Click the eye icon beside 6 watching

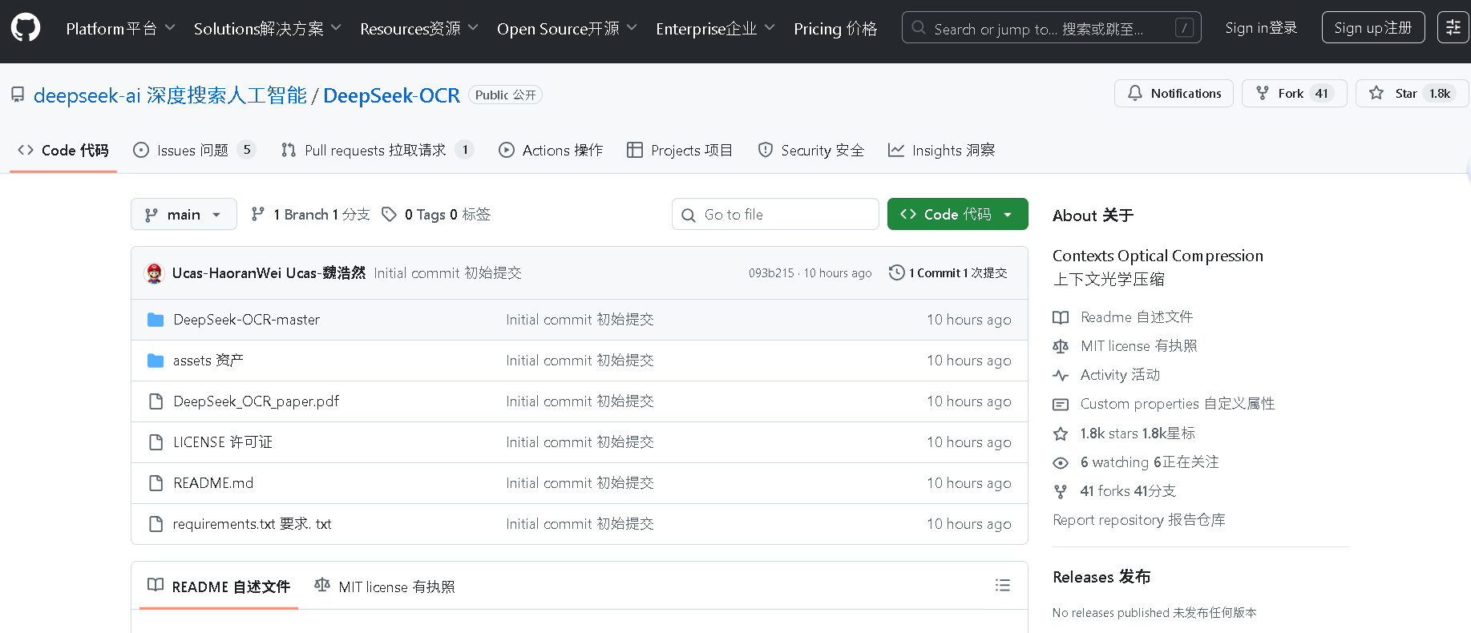[1061, 462]
